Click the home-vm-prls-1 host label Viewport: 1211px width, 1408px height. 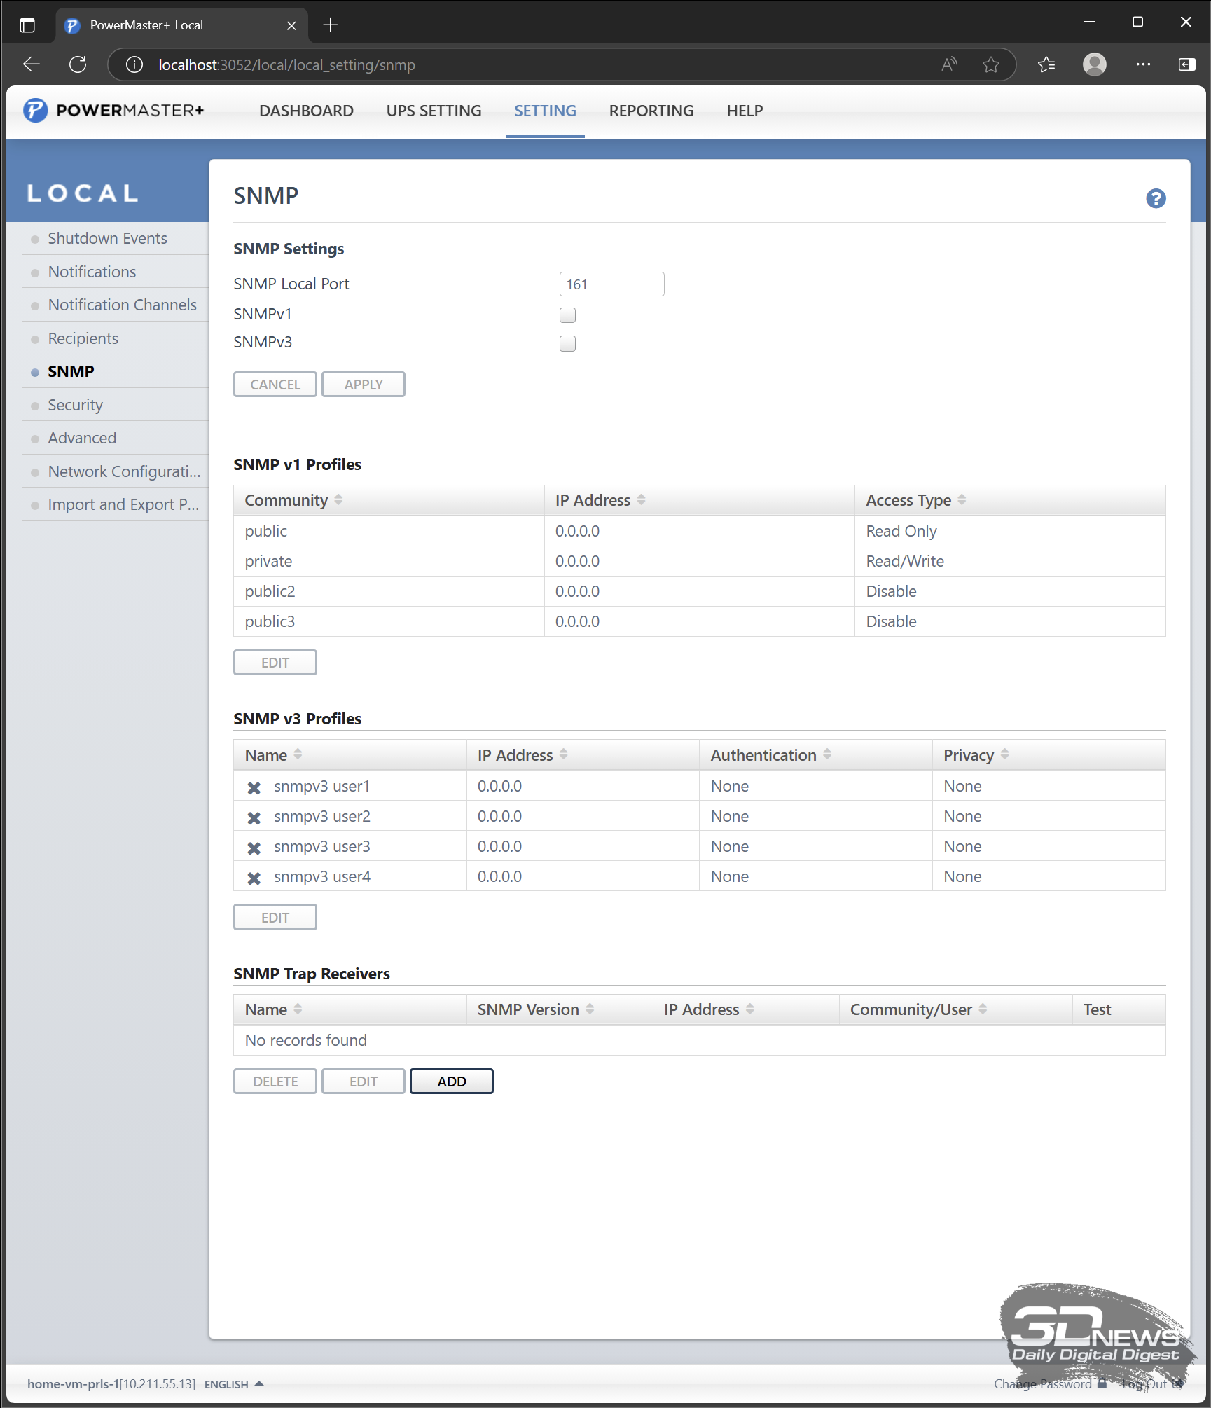111,1384
